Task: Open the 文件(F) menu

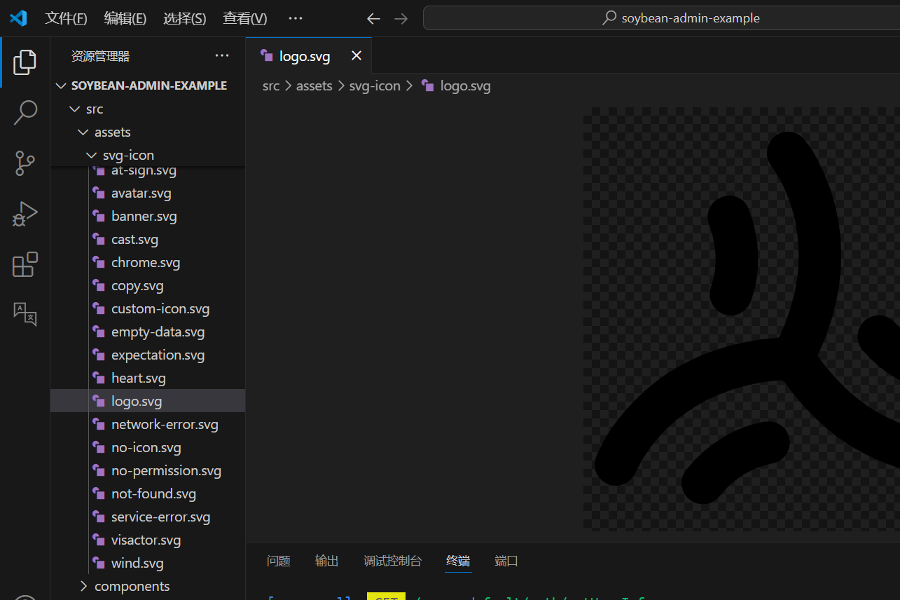Action: [x=66, y=18]
